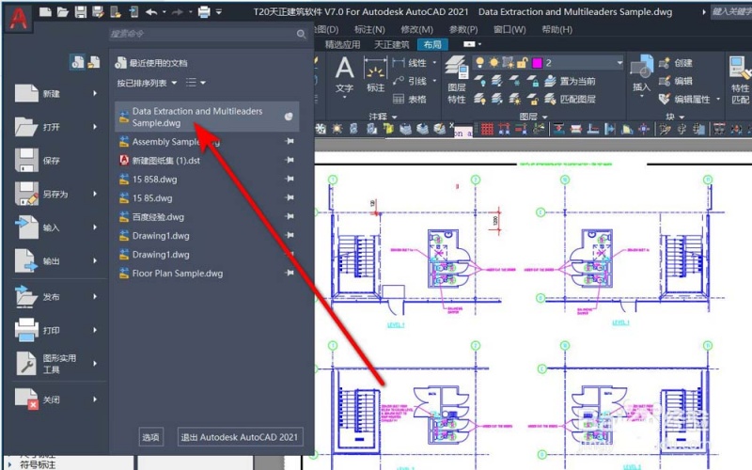This screenshot has width=752, height=470.
Task: Click Open from Web & Mobile icon
Action: point(116,11)
